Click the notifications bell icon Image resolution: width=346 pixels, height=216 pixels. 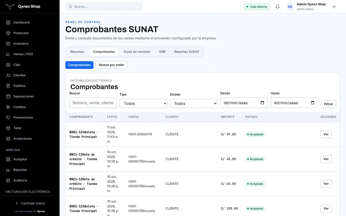277,7
